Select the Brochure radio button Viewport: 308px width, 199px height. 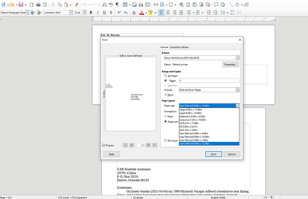pyautogui.click(x=166, y=140)
